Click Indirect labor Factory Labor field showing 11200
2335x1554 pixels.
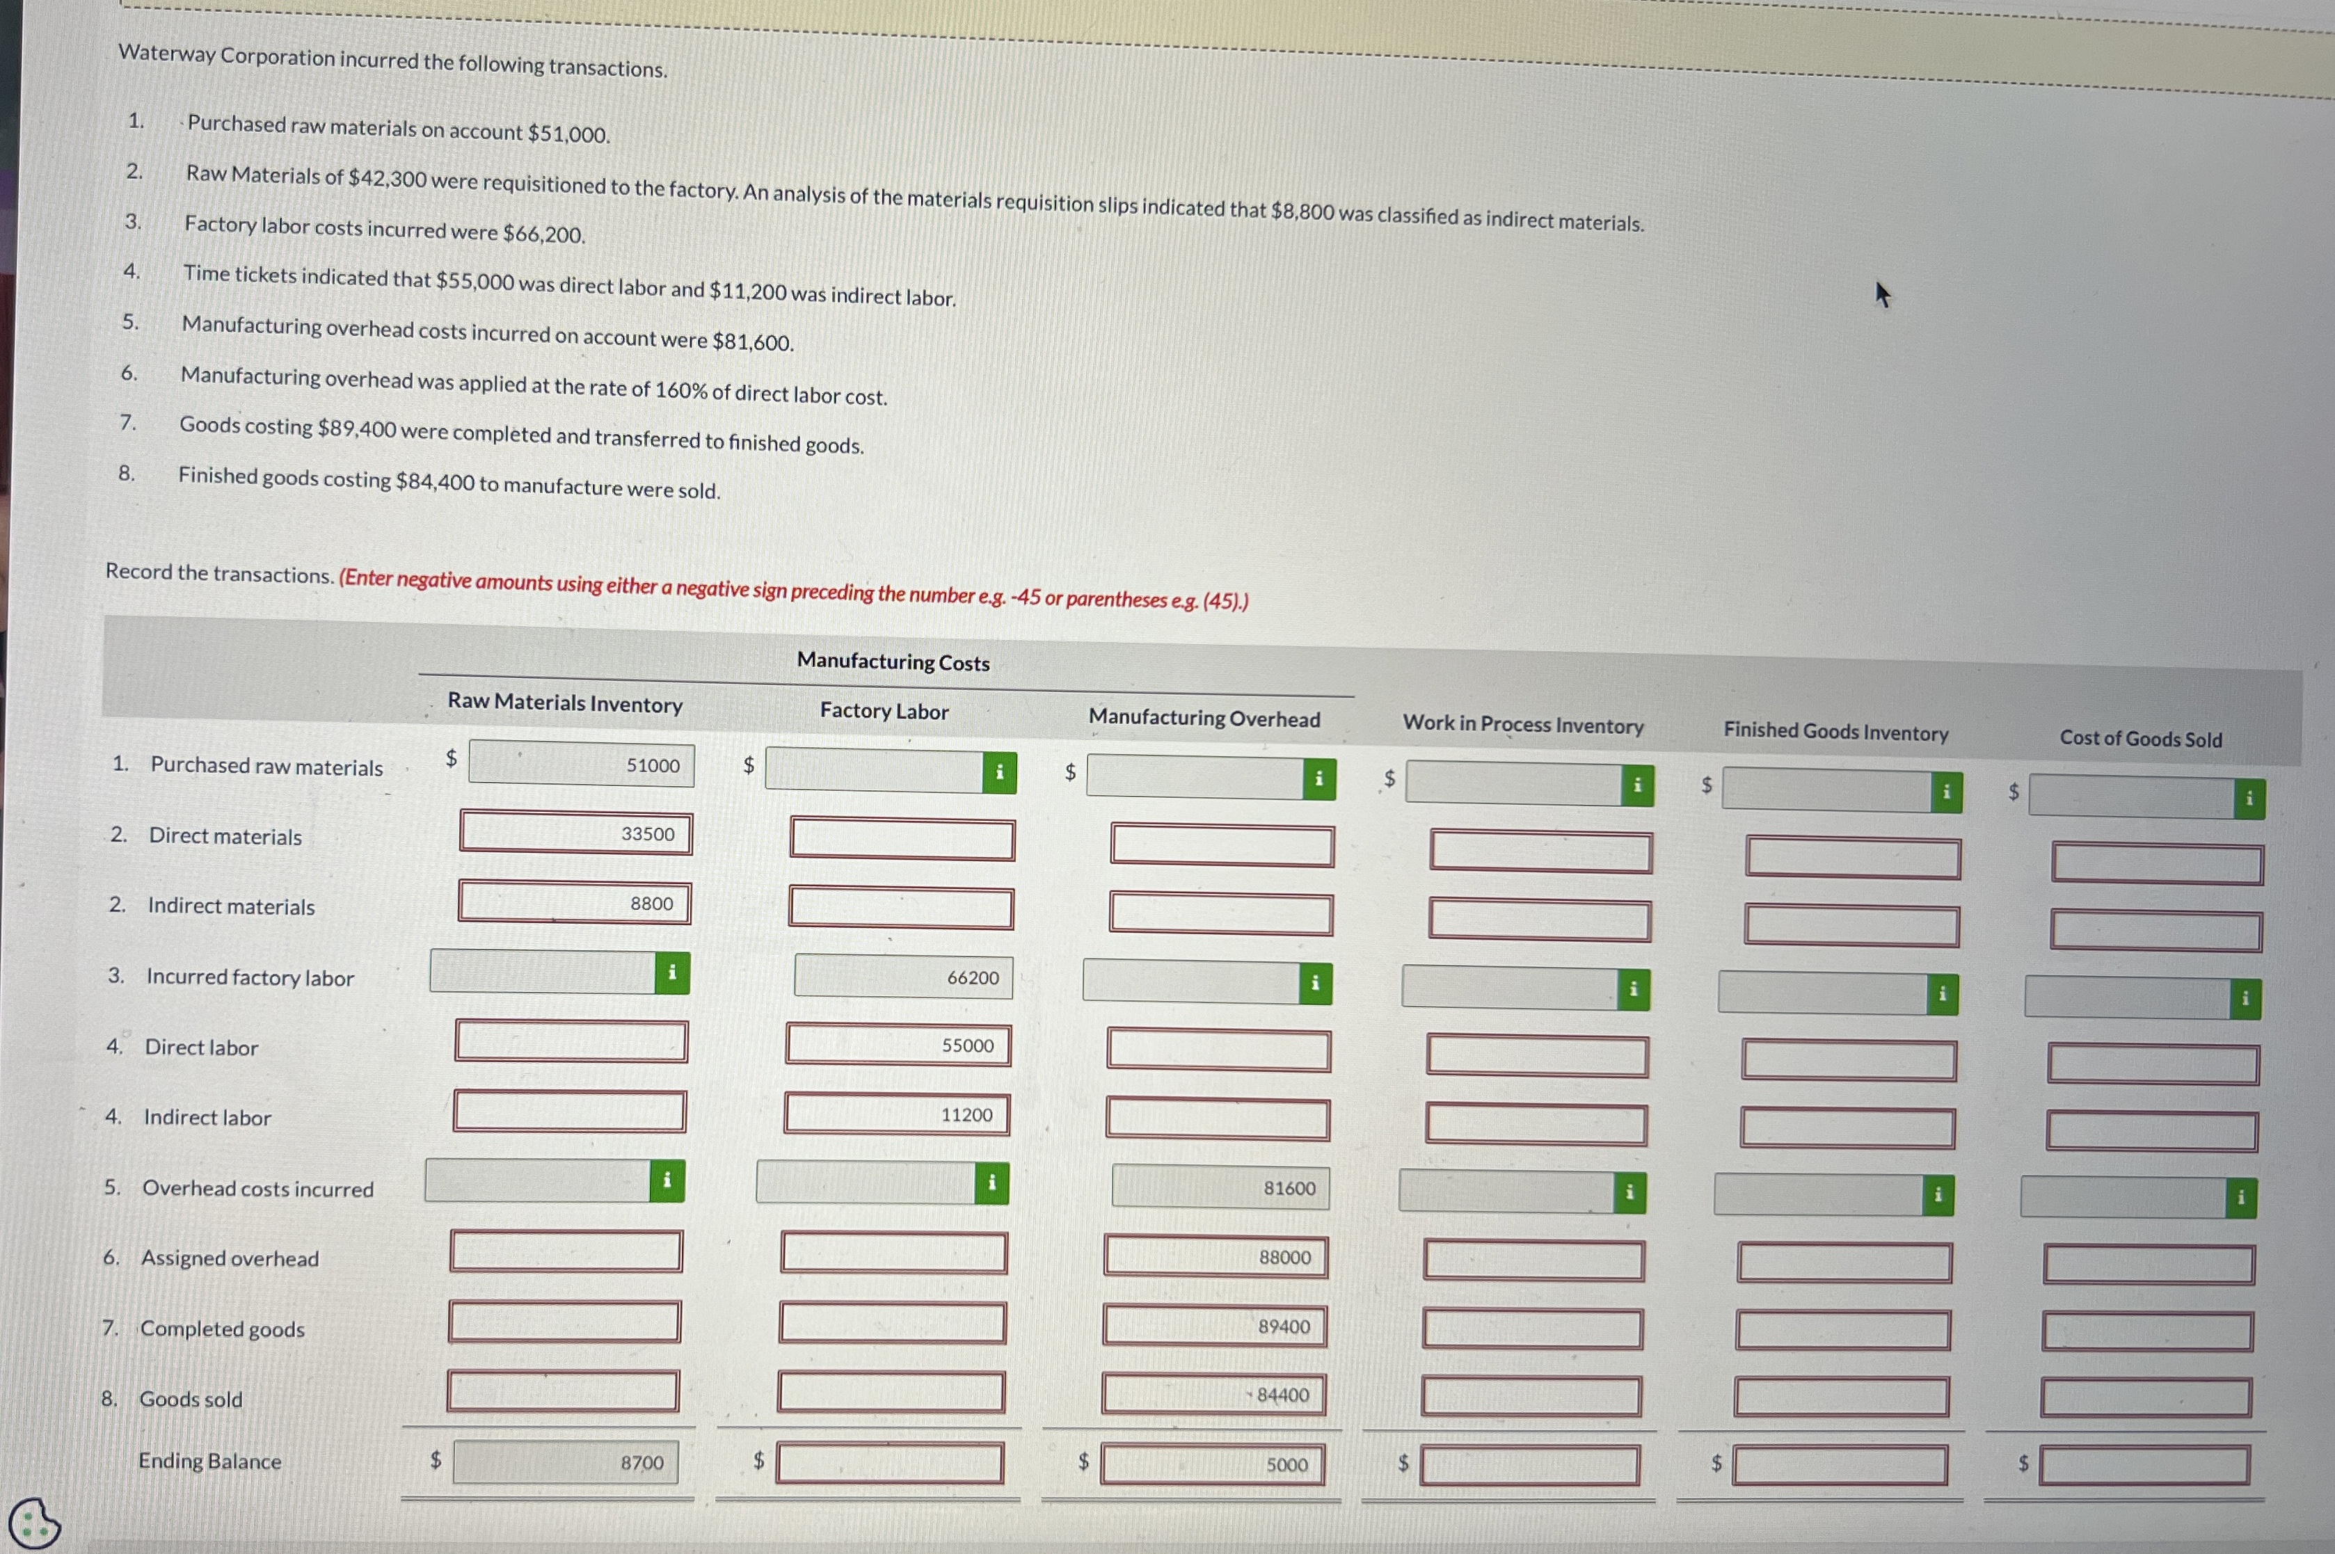(897, 1114)
